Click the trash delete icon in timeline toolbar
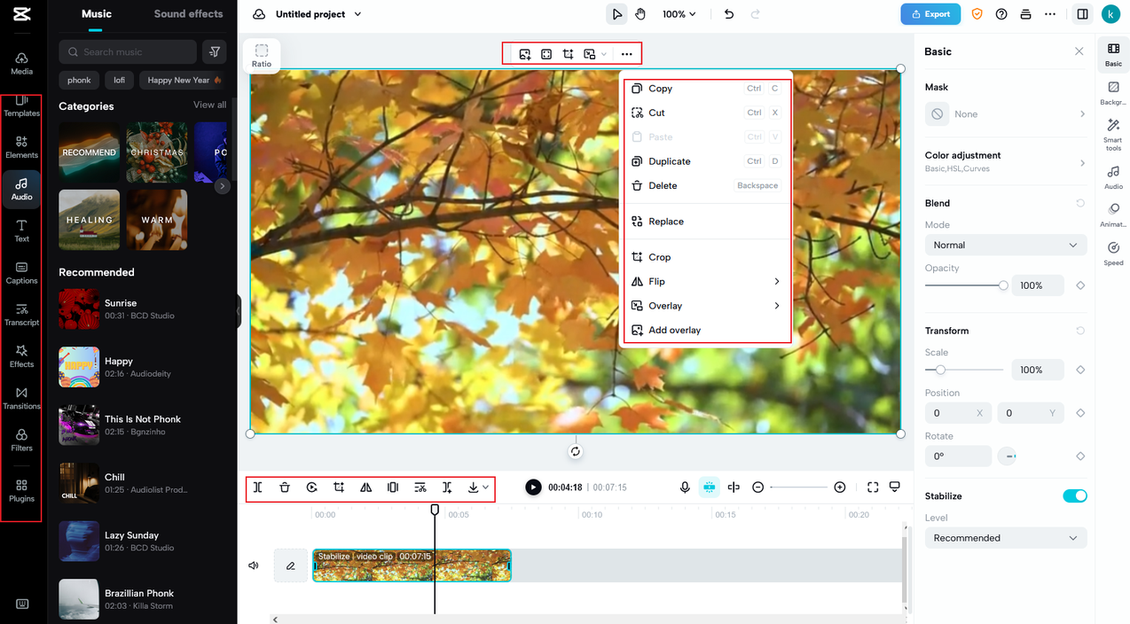Image resolution: width=1130 pixels, height=624 pixels. (x=285, y=487)
